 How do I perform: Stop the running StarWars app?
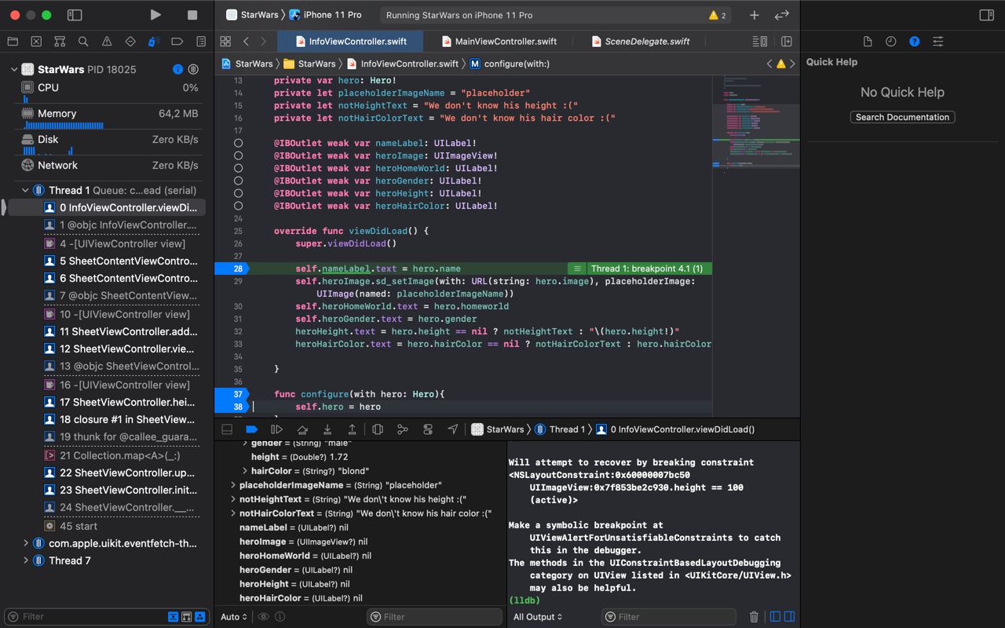tap(192, 15)
